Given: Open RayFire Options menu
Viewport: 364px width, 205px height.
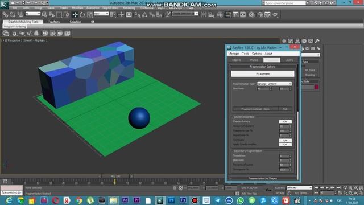Looking at the screenshot, I should click(x=257, y=54).
